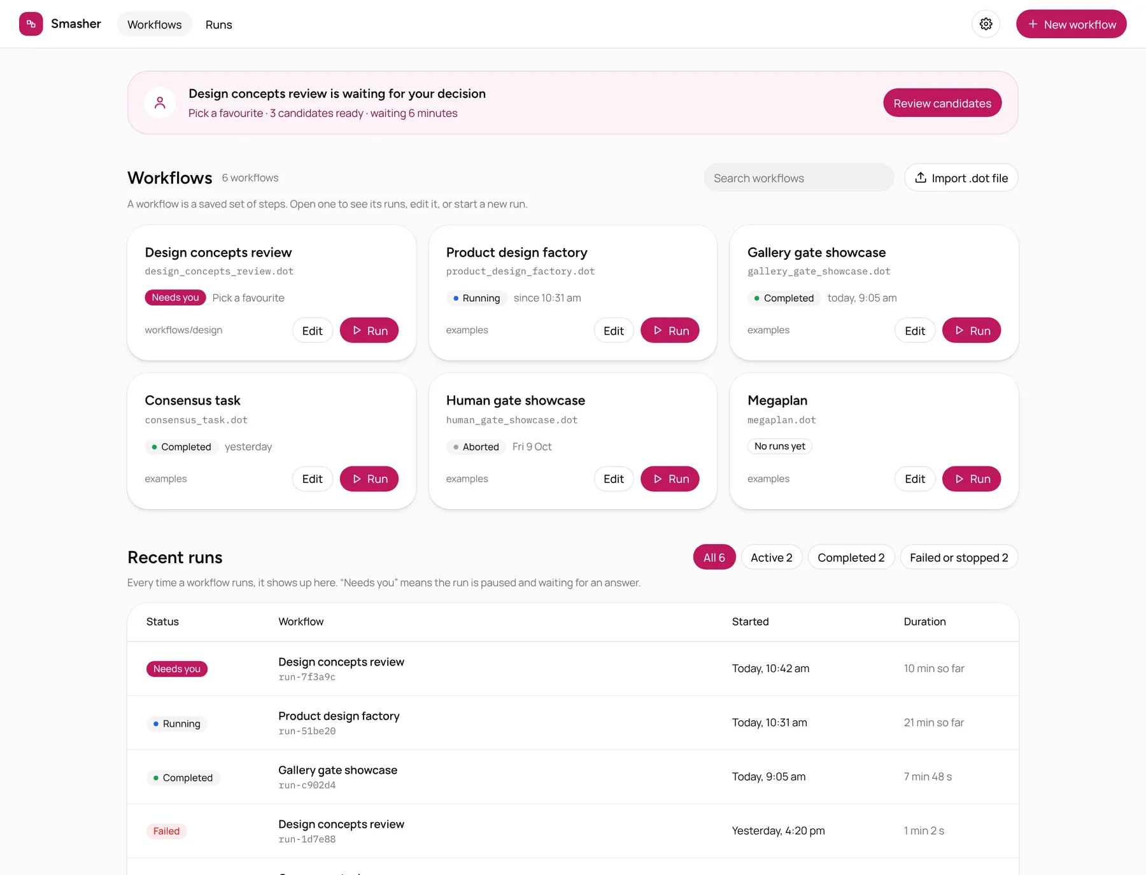Click the person icon in the decision banner
Viewport: 1146px width, 875px height.
point(160,102)
